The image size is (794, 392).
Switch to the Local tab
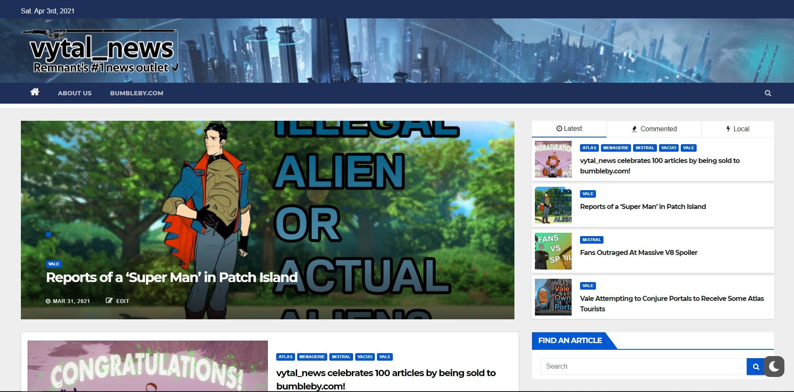[x=738, y=129]
